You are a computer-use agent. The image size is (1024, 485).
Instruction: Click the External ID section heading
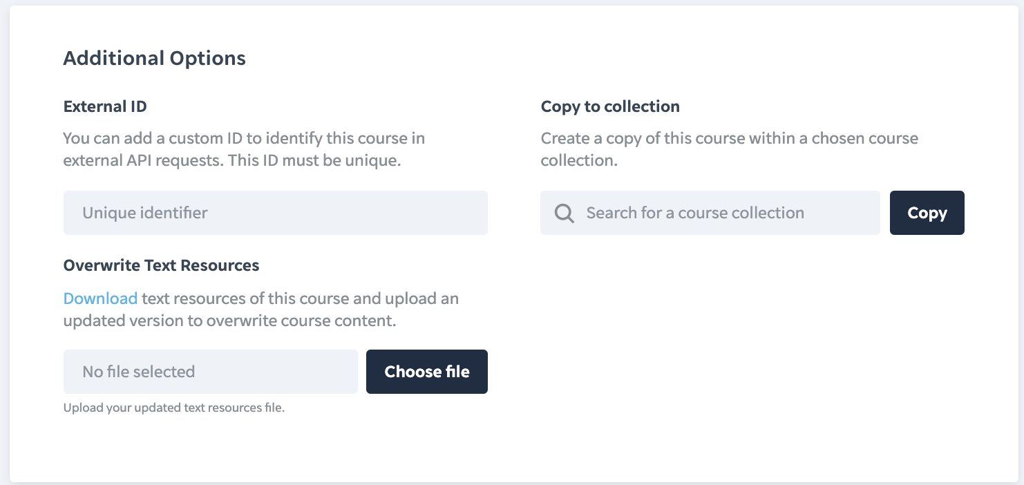click(x=104, y=106)
